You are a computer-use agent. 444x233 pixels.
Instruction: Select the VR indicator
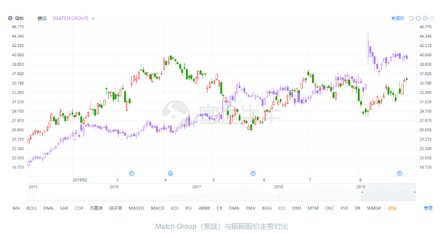coord(357,208)
